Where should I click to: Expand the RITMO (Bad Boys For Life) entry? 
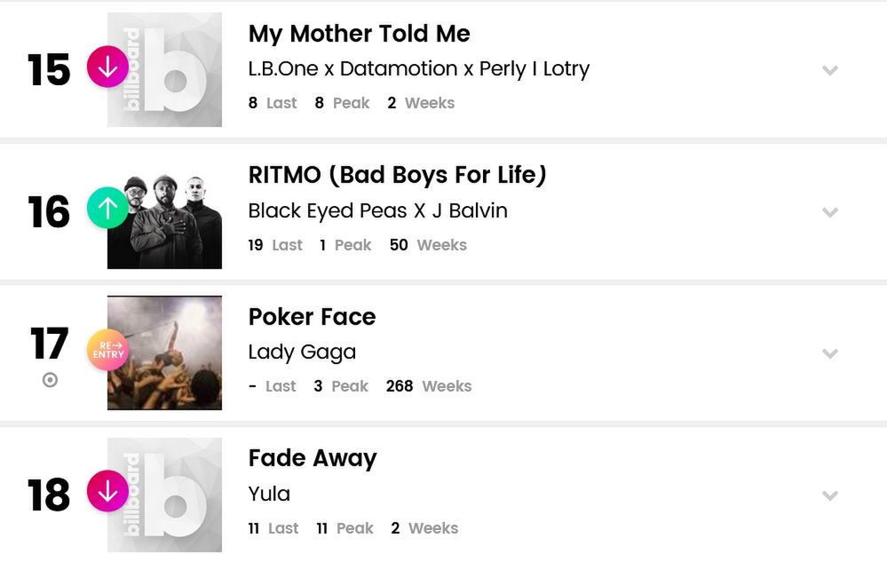coord(830,212)
